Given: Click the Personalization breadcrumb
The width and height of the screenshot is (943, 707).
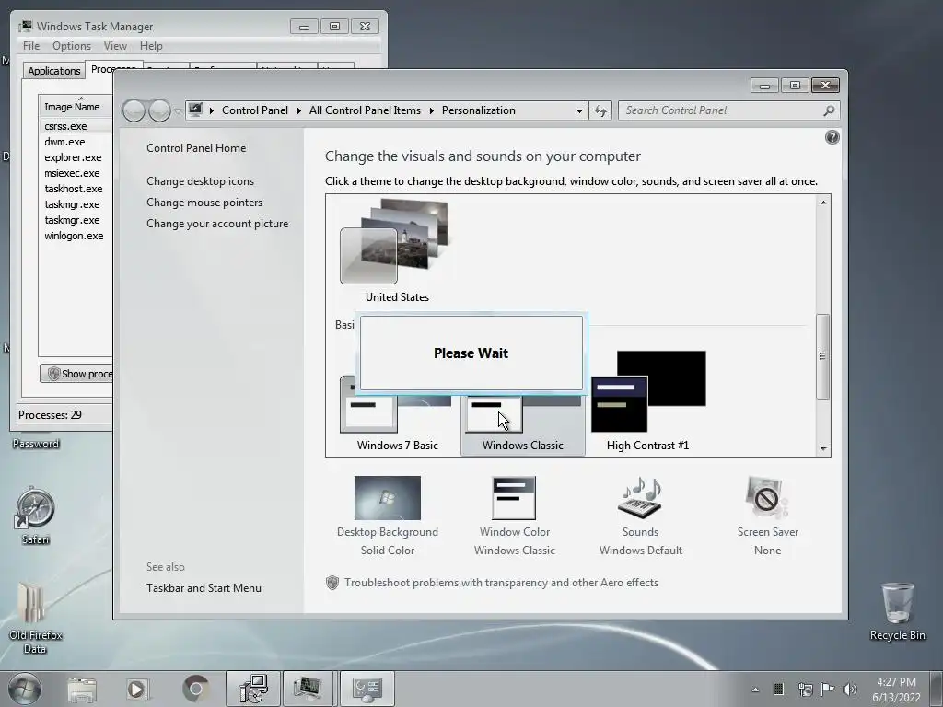Looking at the screenshot, I should pos(479,110).
